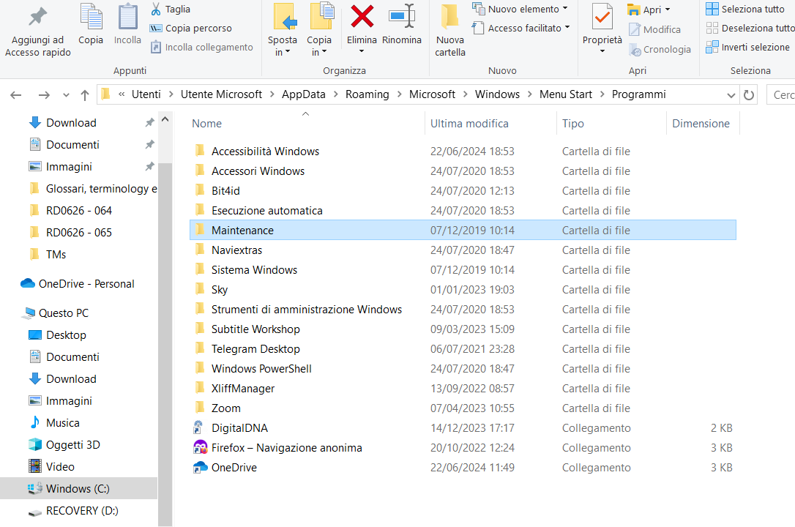Click AppData in the address path

click(x=304, y=94)
